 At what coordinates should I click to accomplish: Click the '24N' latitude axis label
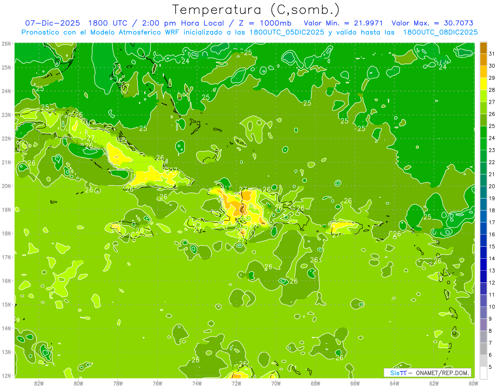click(6, 91)
